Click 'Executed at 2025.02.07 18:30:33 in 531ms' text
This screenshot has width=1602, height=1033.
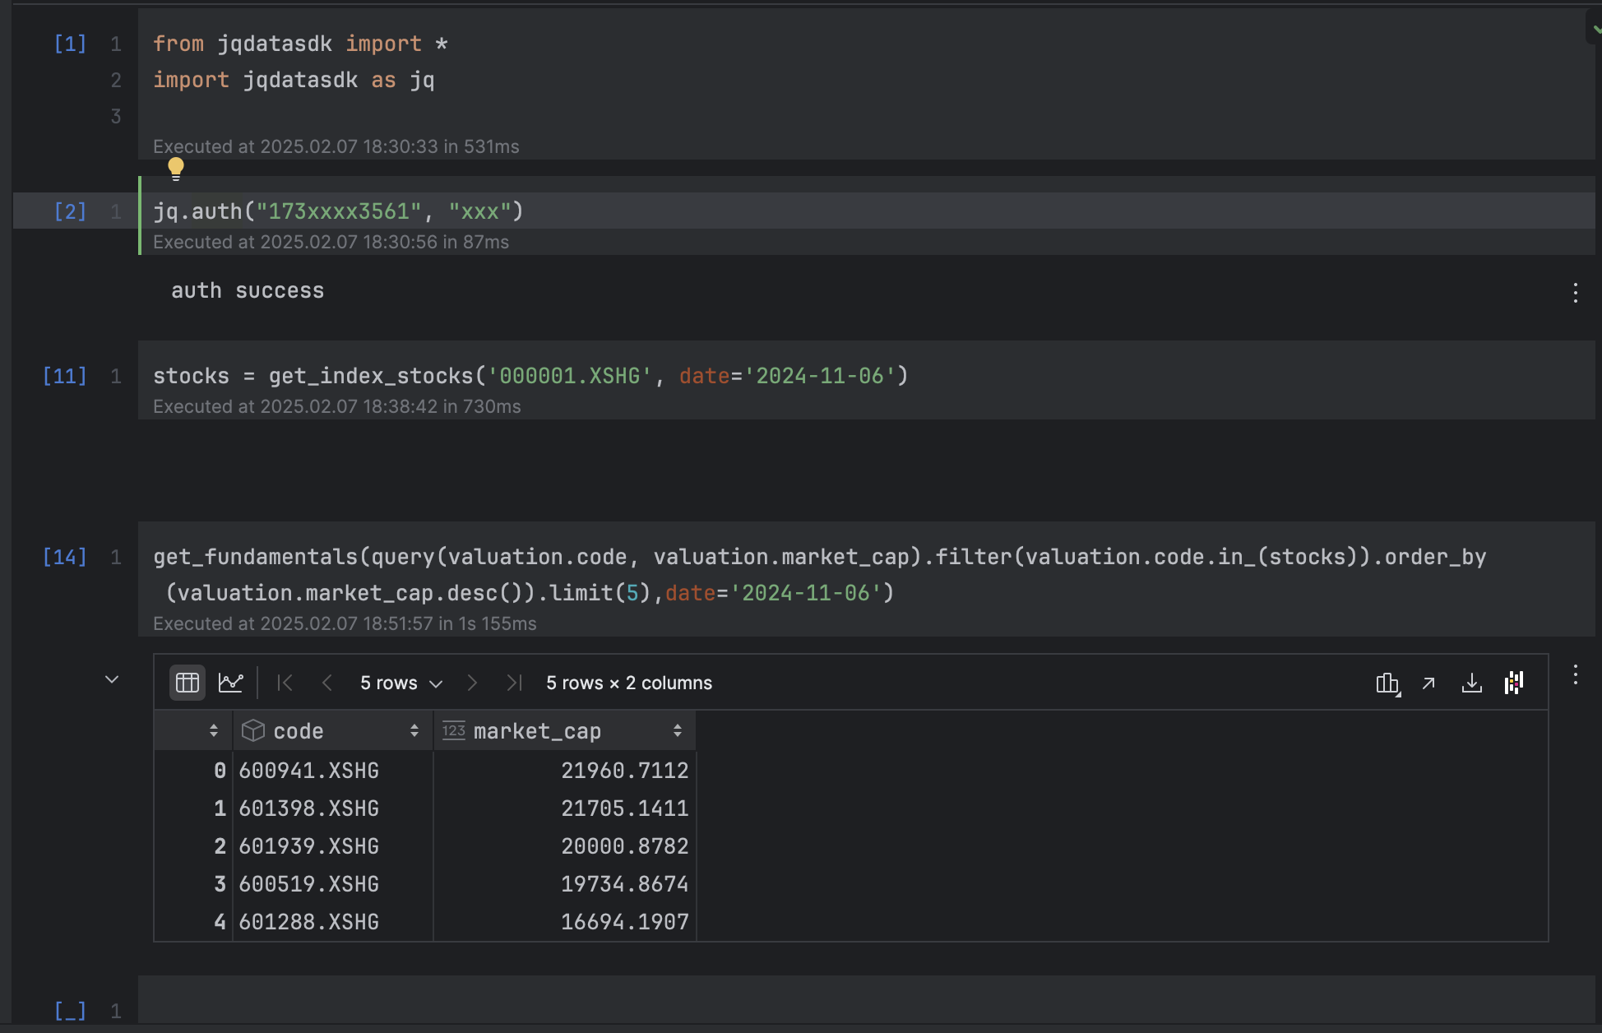336,146
